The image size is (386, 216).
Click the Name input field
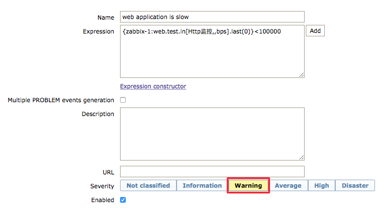(212, 17)
